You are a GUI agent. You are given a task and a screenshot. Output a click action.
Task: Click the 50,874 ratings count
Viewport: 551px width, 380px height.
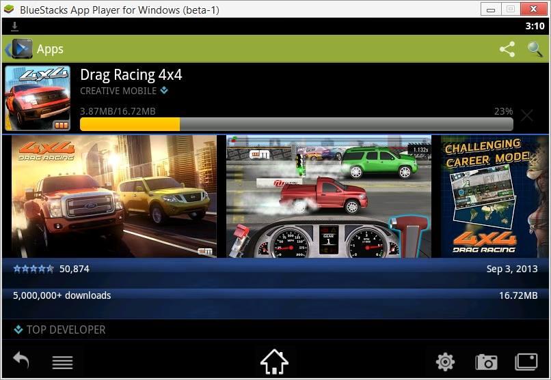(75, 269)
